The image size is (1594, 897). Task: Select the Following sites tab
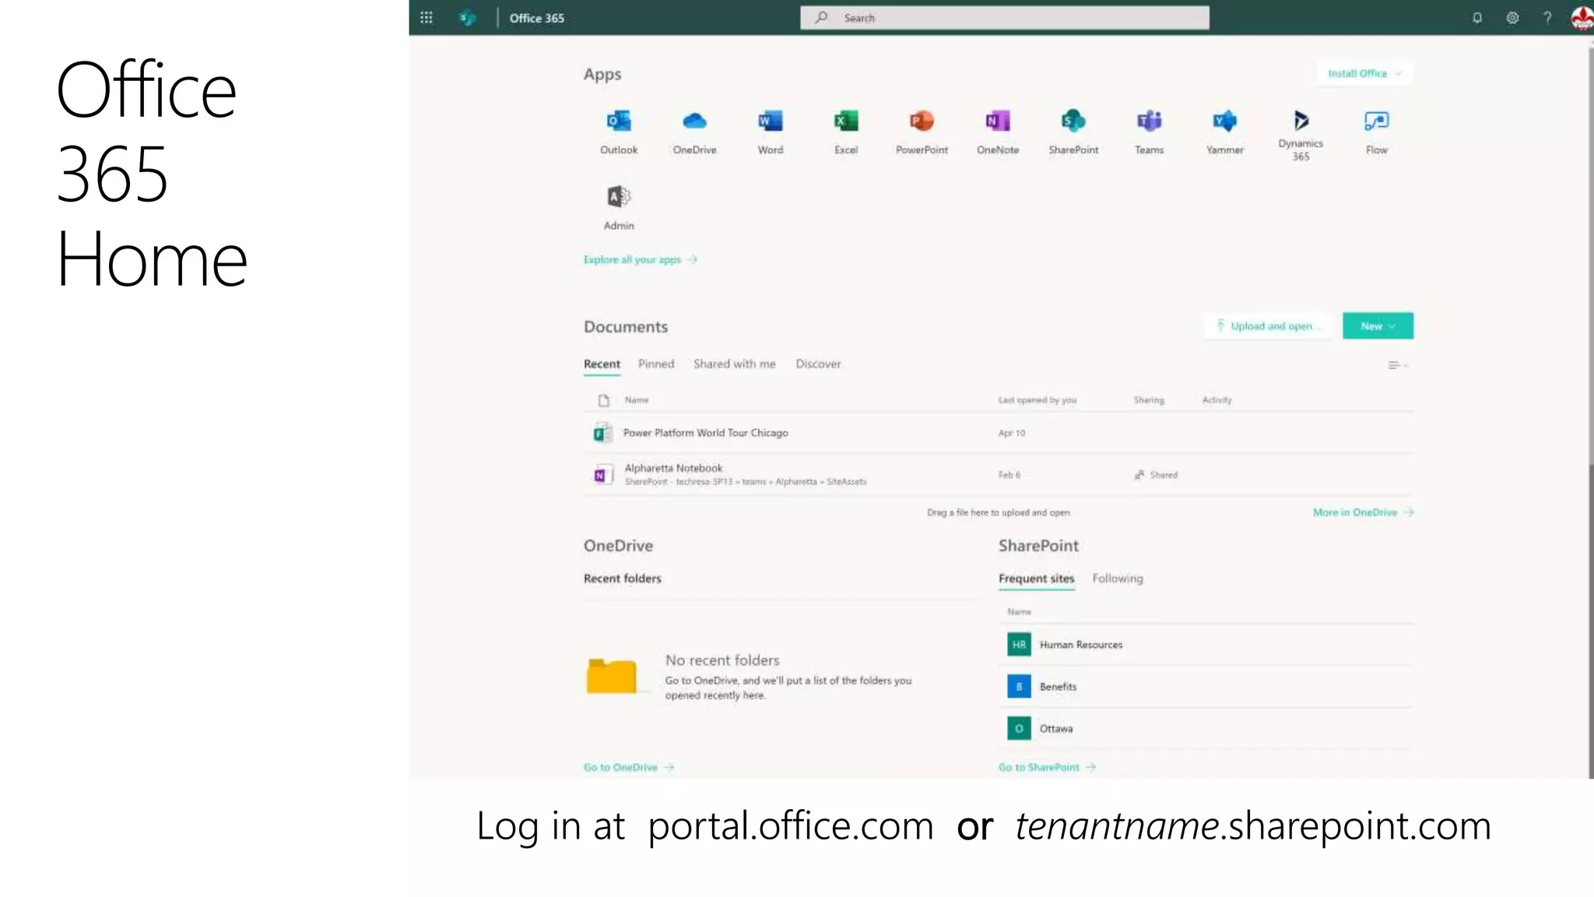click(1118, 579)
